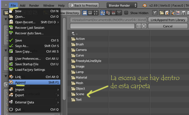Choose Open... in the File menu
189x115 pixels.
(34, 17)
